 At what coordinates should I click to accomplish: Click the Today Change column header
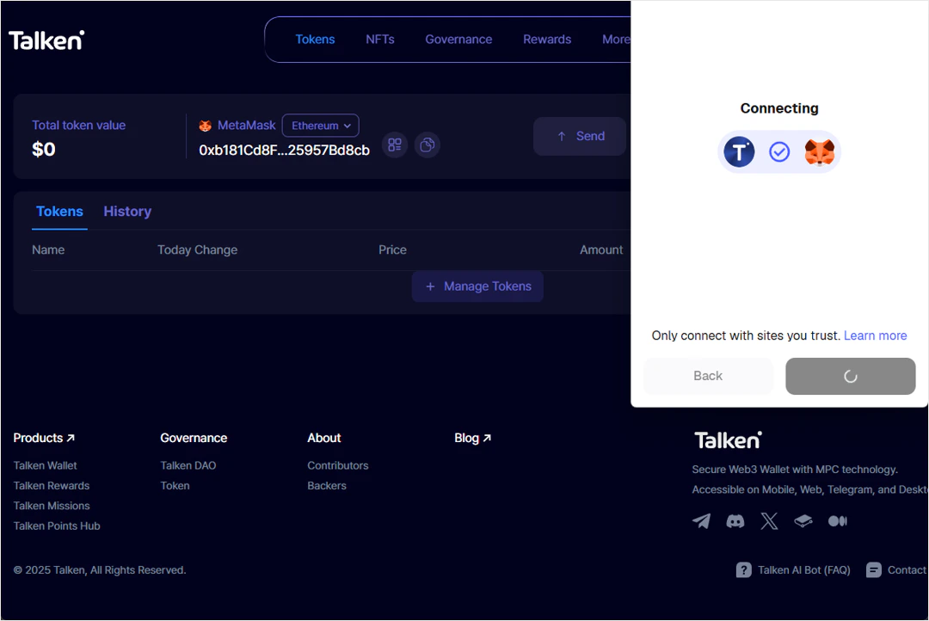coord(197,250)
